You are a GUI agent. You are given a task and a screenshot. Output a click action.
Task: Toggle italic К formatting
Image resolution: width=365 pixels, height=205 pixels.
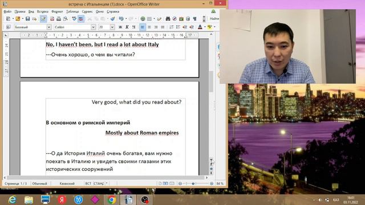pyautogui.click(x=127, y=27)
